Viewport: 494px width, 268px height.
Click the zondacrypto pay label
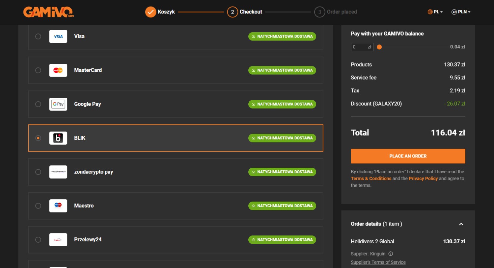tap(94, 172)
